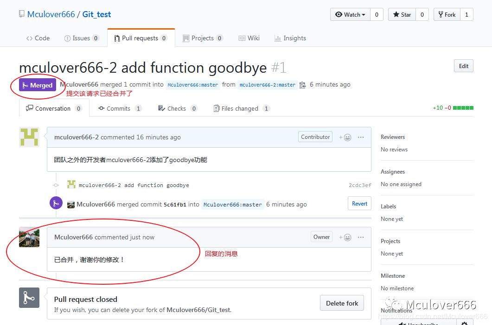
Task: Click Mculover666:master label in merge event
Action: 232,204
